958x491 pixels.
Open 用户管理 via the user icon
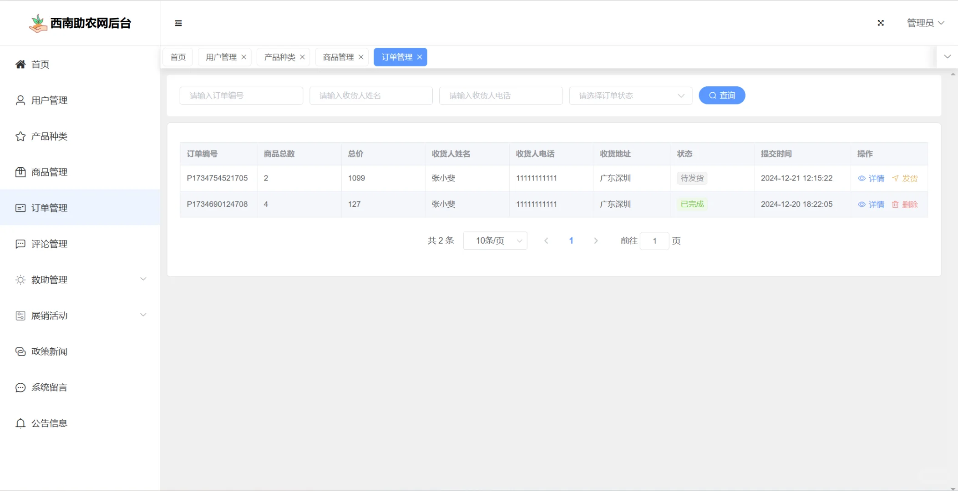point(20,100)
